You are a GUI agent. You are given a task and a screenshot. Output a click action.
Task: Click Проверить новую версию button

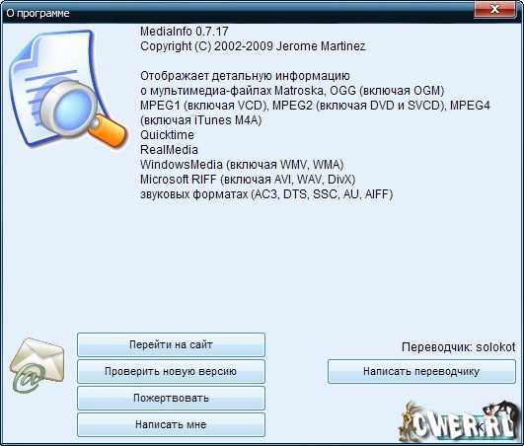click(171, 371)
